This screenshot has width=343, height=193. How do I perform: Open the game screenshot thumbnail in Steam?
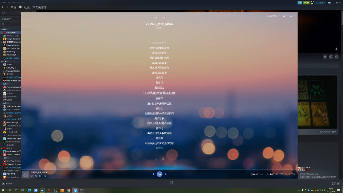317,102
